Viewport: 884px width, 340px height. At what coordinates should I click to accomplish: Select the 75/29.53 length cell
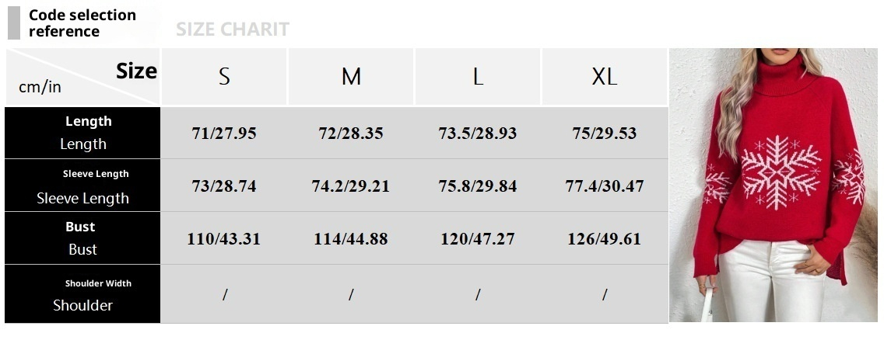605,133
